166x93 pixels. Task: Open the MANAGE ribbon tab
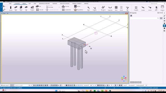coord(55,4)
